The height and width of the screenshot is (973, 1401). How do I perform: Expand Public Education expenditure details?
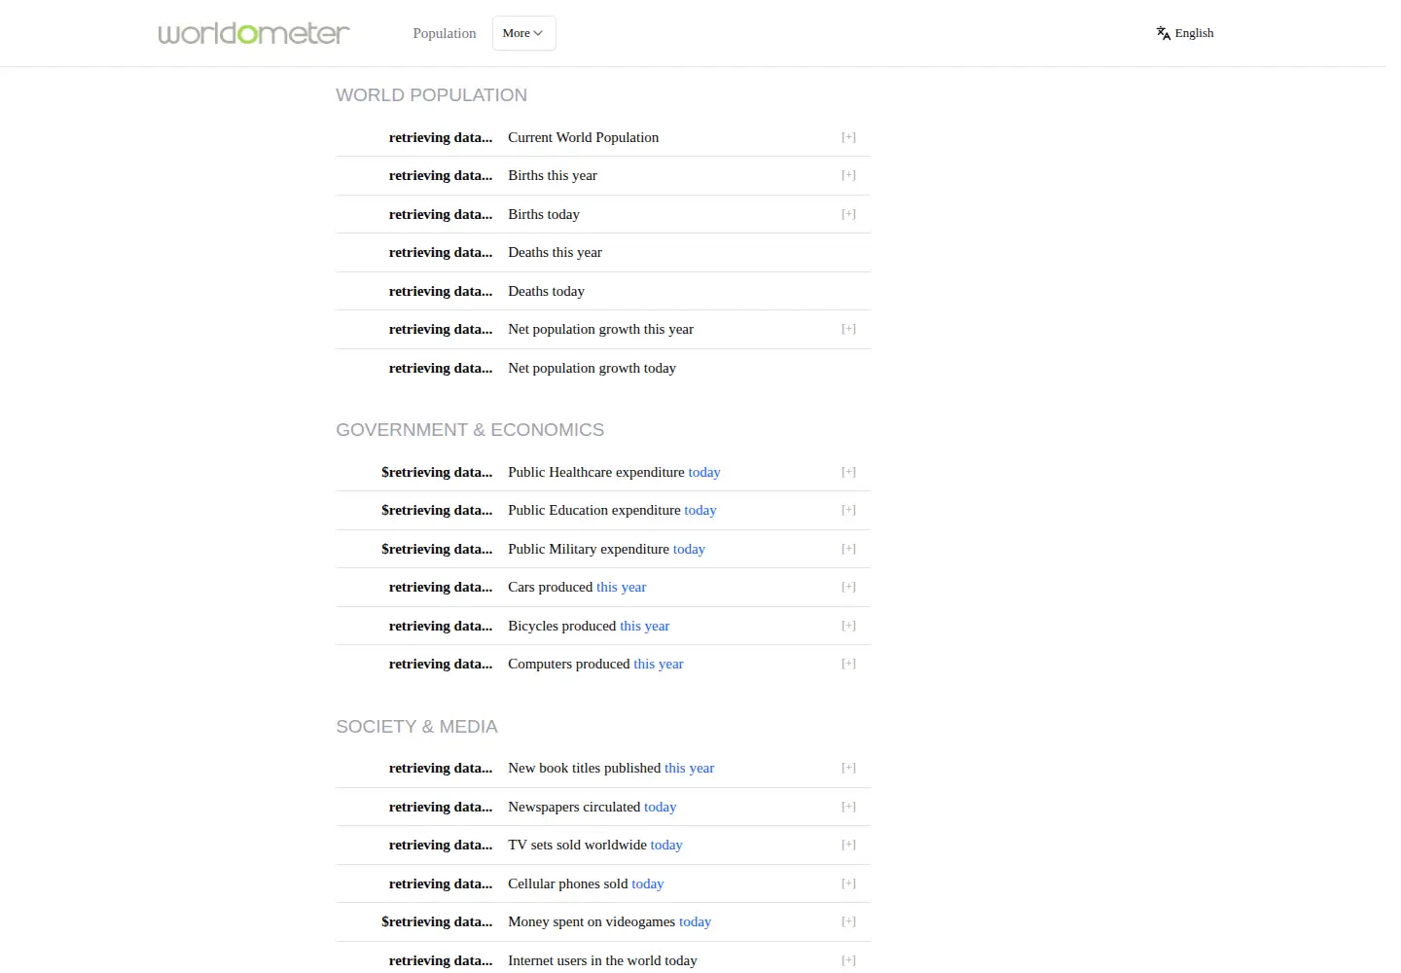848,510
